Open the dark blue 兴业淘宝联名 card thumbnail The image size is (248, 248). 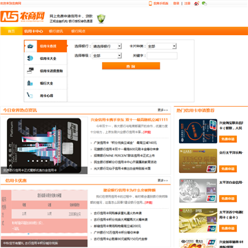[198, 131]
